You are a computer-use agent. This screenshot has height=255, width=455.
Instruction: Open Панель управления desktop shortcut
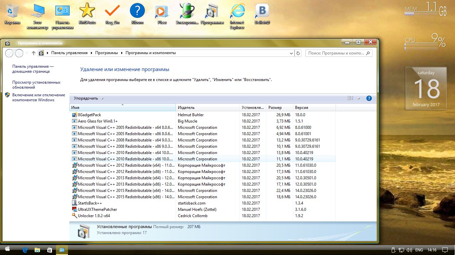tap(62, 17)
